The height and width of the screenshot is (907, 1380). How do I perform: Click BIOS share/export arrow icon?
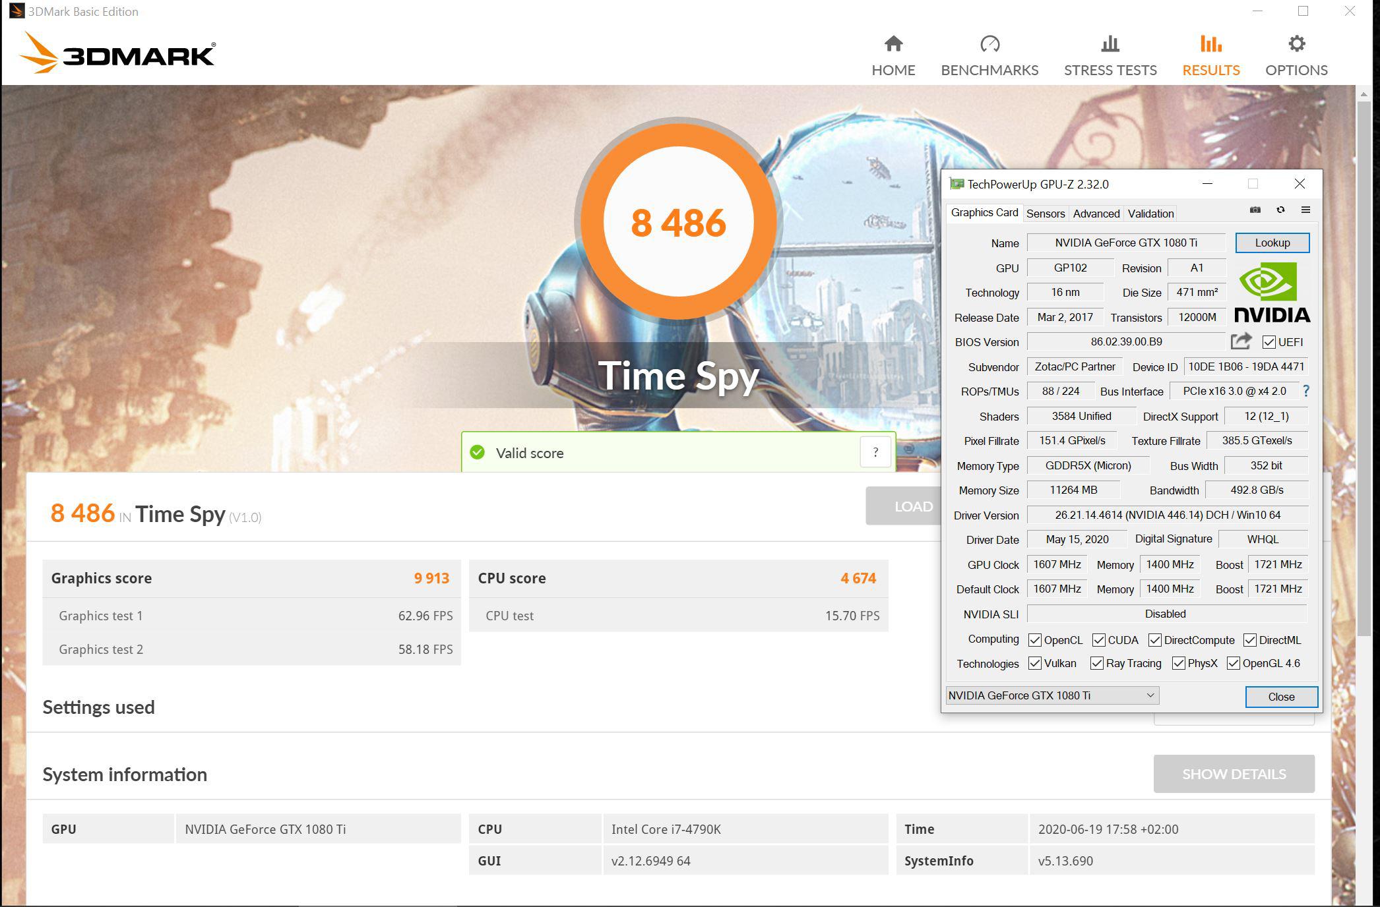[x=1241, y=341]
